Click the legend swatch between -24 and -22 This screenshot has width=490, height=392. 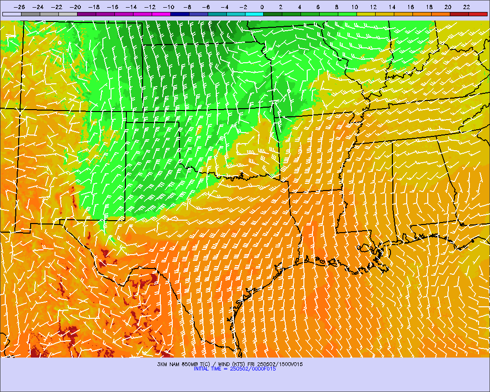49,14
